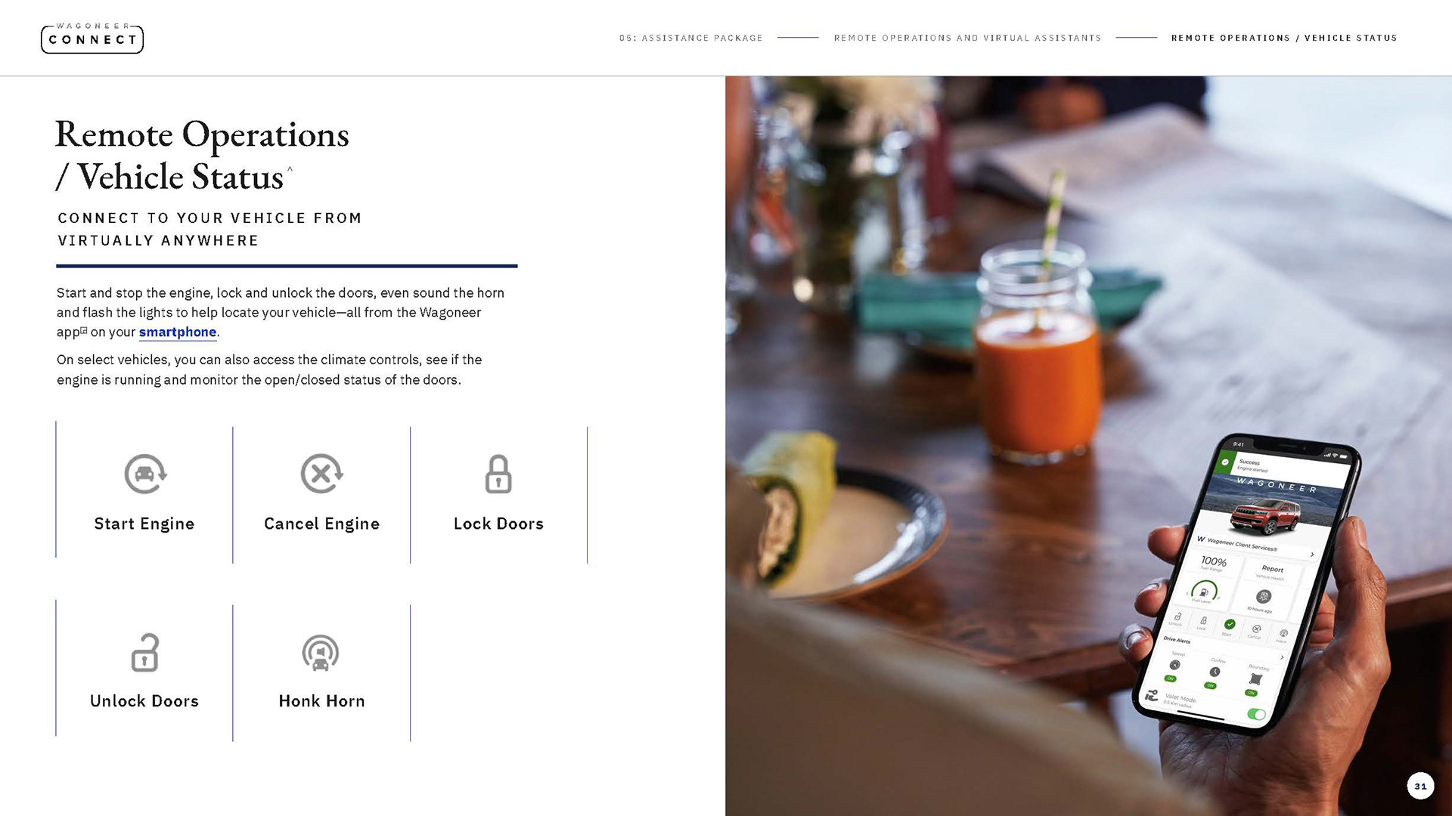Select Remote Operations / Vehicle Status breadcrumb
1452x816 pixels.
coord(1284,38)
